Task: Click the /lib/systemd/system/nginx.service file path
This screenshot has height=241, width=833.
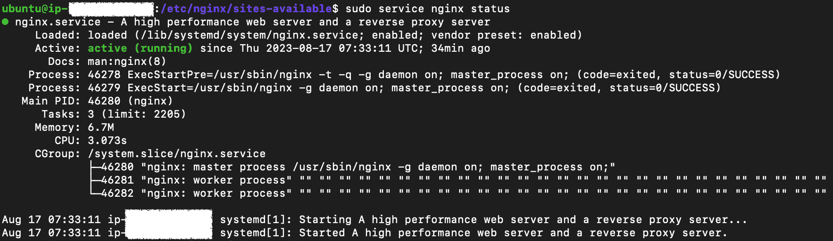Action: (x=250, y=35)
